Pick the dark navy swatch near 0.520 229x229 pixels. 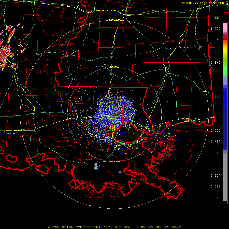tap(225, 130)
